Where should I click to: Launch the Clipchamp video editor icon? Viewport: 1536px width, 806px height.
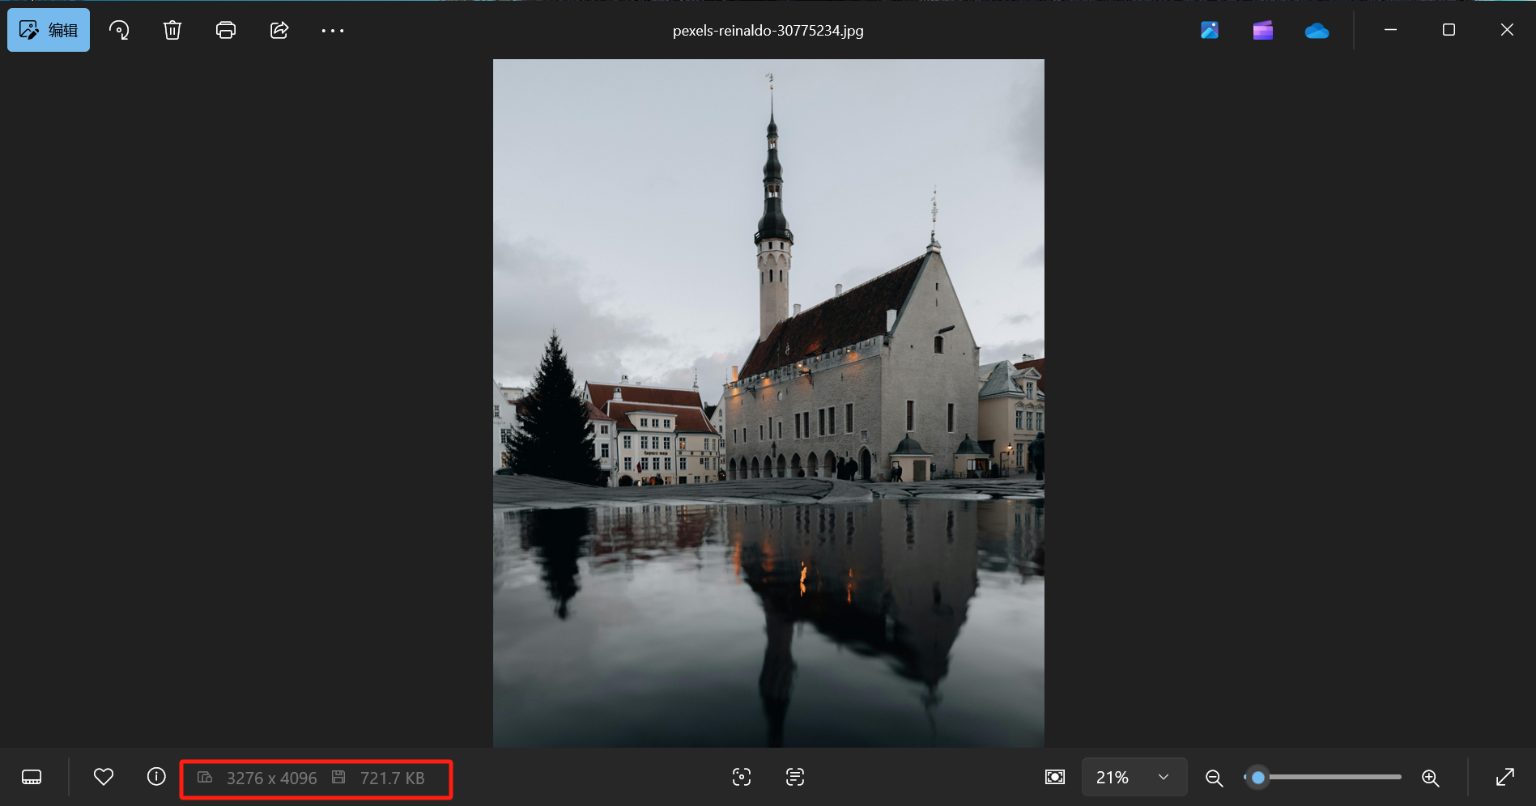click(1263, 30)
